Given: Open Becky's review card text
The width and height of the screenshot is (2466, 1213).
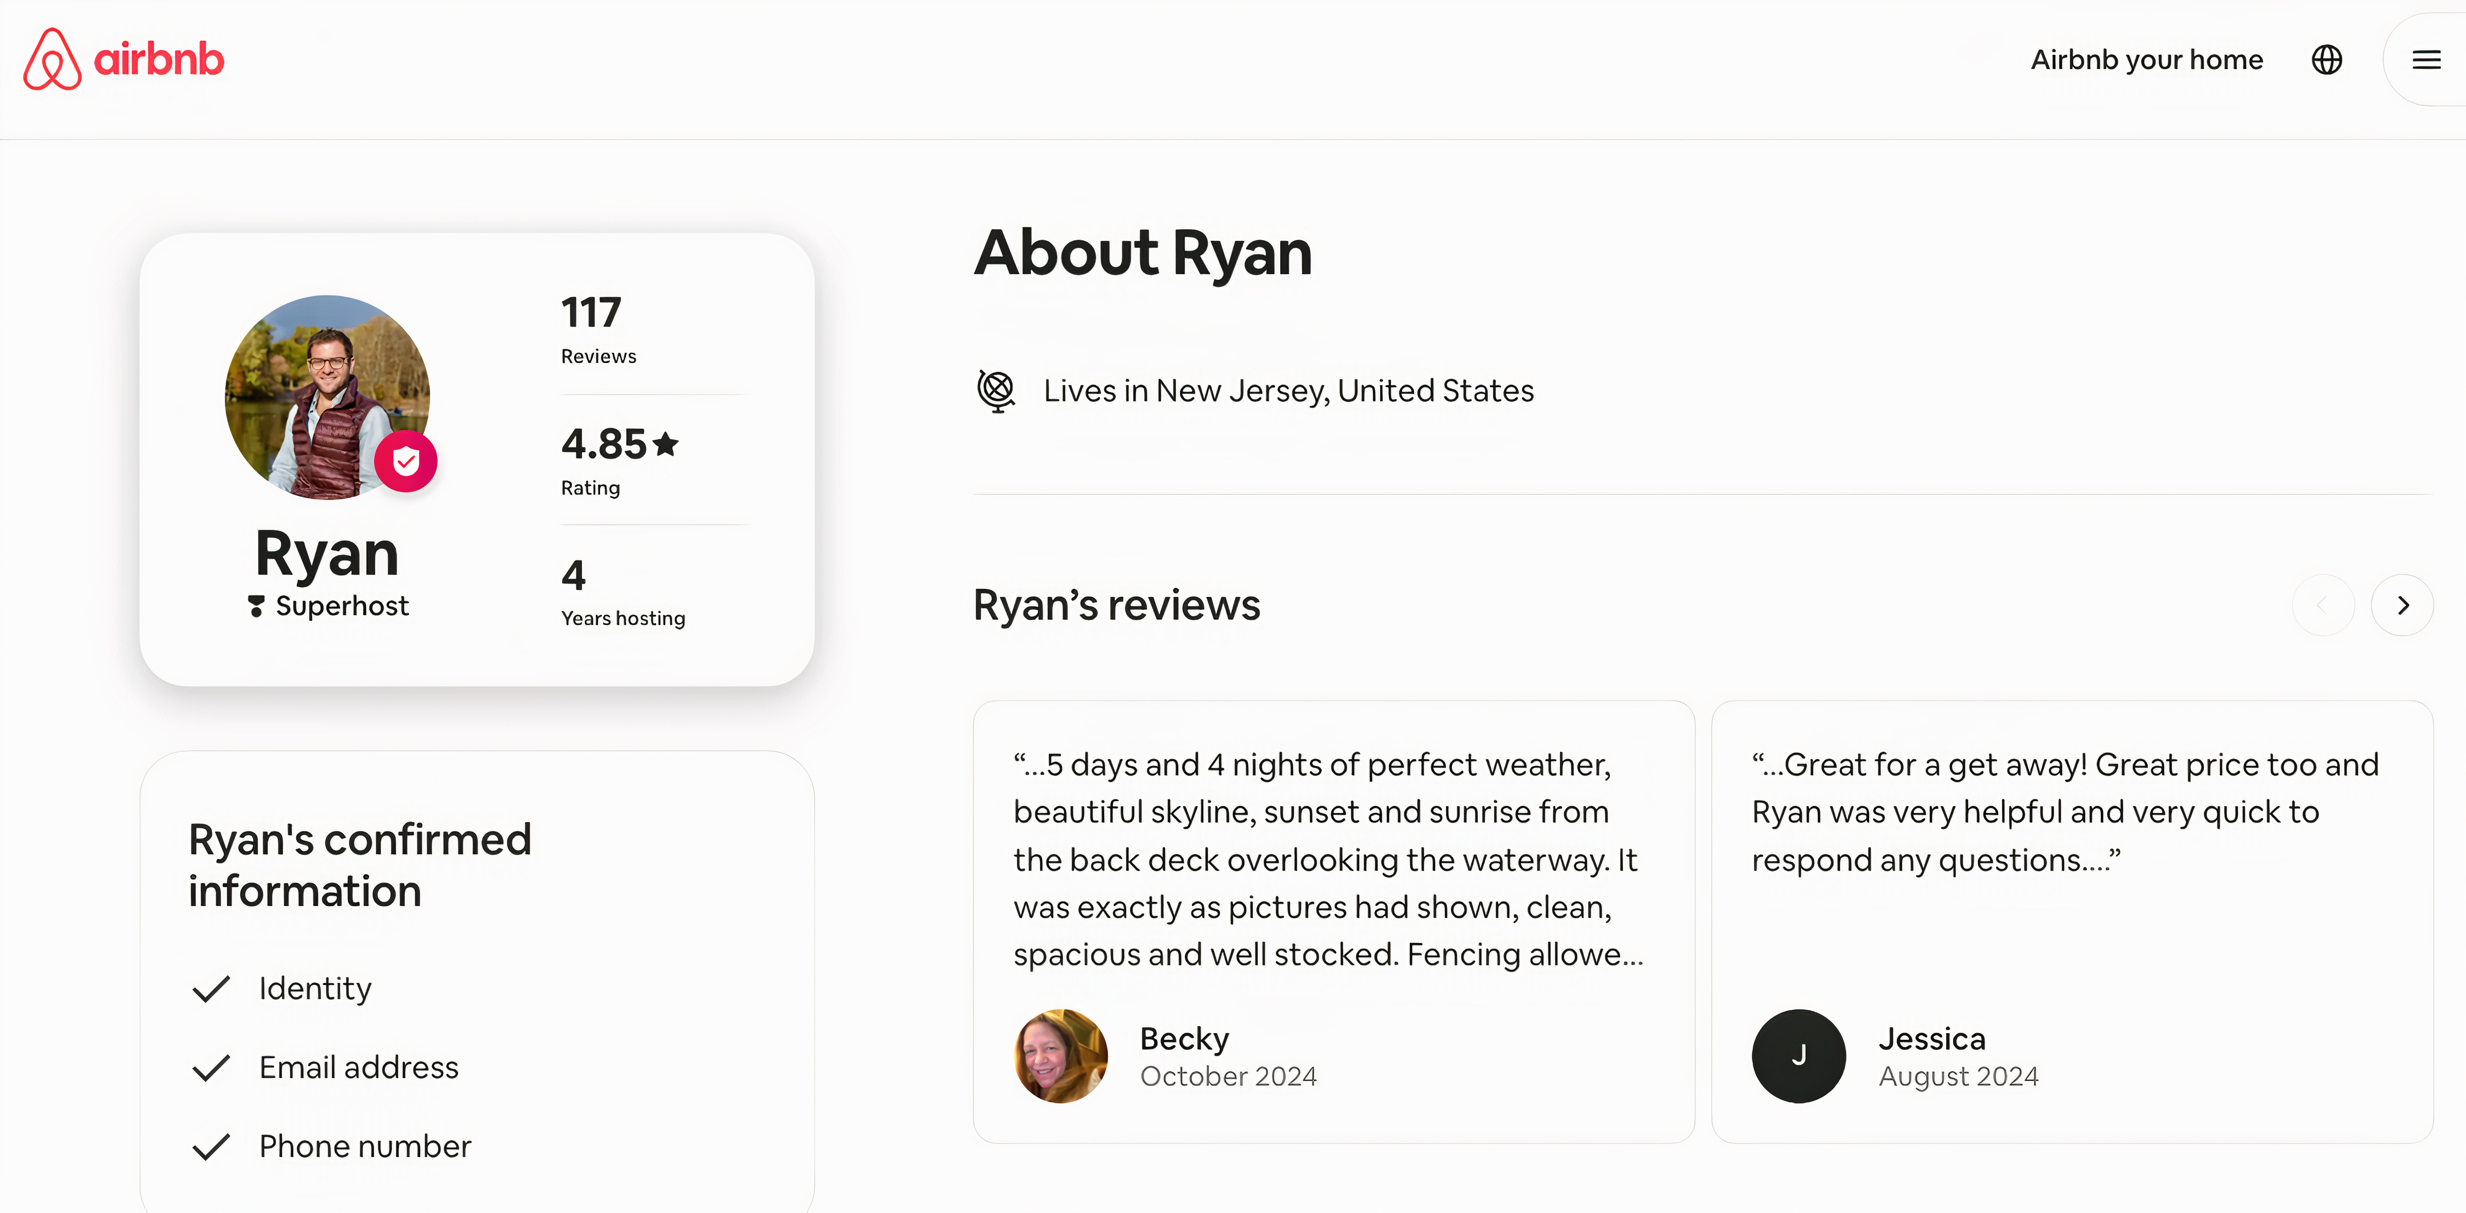Looking at the screenshot, I should click(x=1329, y=859).
